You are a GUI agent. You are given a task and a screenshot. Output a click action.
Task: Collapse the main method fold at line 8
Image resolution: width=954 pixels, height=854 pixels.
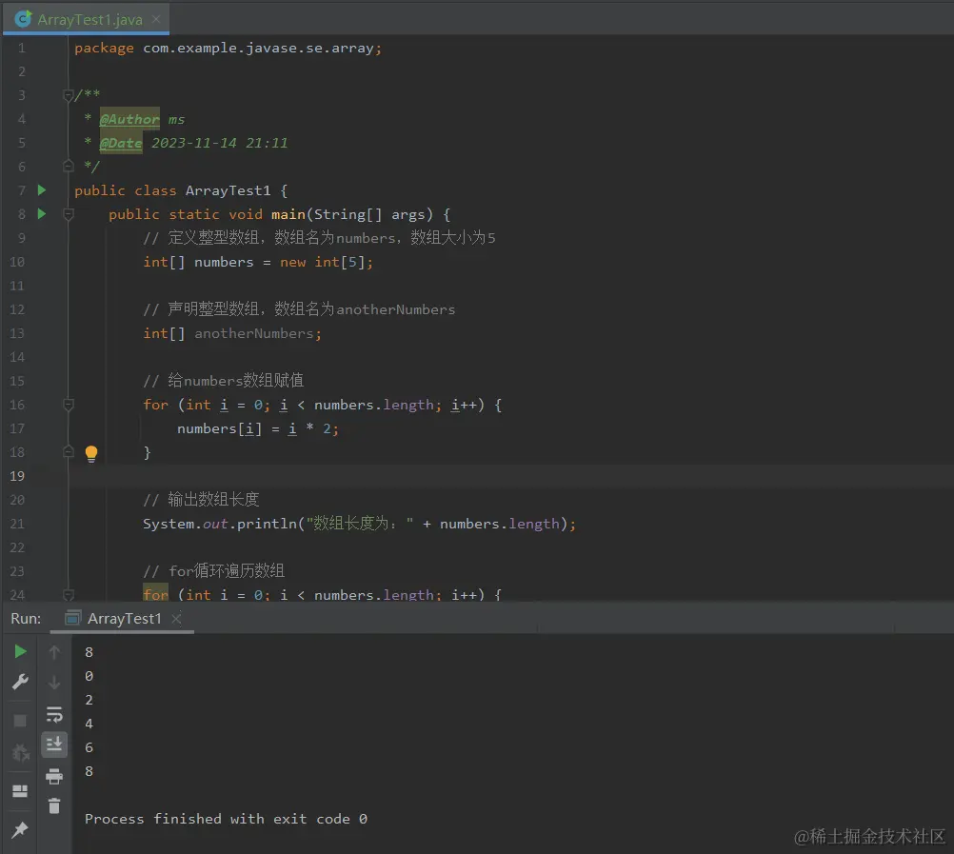click(69, 214)
